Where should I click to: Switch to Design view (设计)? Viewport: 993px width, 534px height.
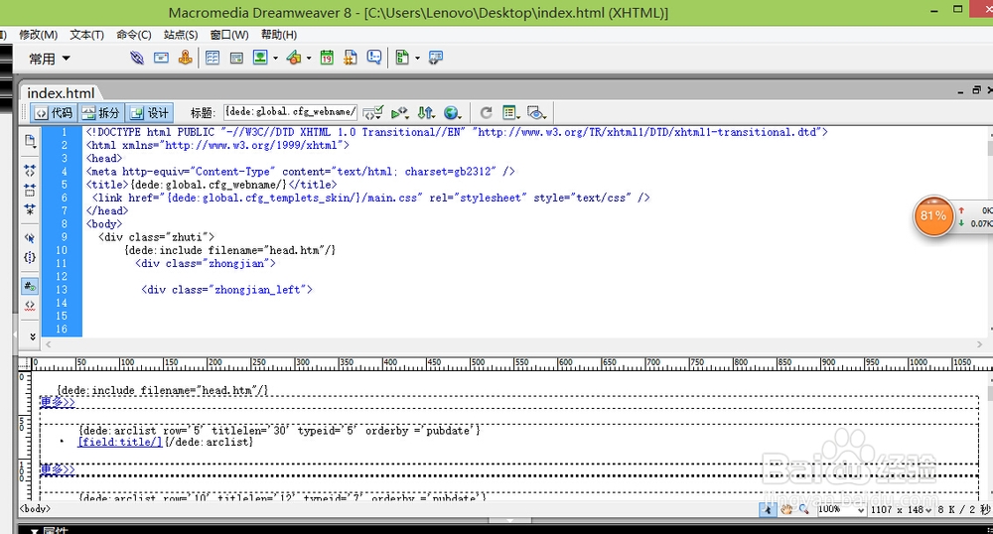pos(150,113)
